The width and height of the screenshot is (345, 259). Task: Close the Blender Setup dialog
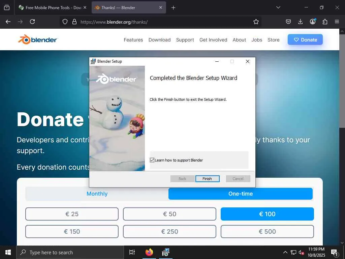[x=248, y=61]
